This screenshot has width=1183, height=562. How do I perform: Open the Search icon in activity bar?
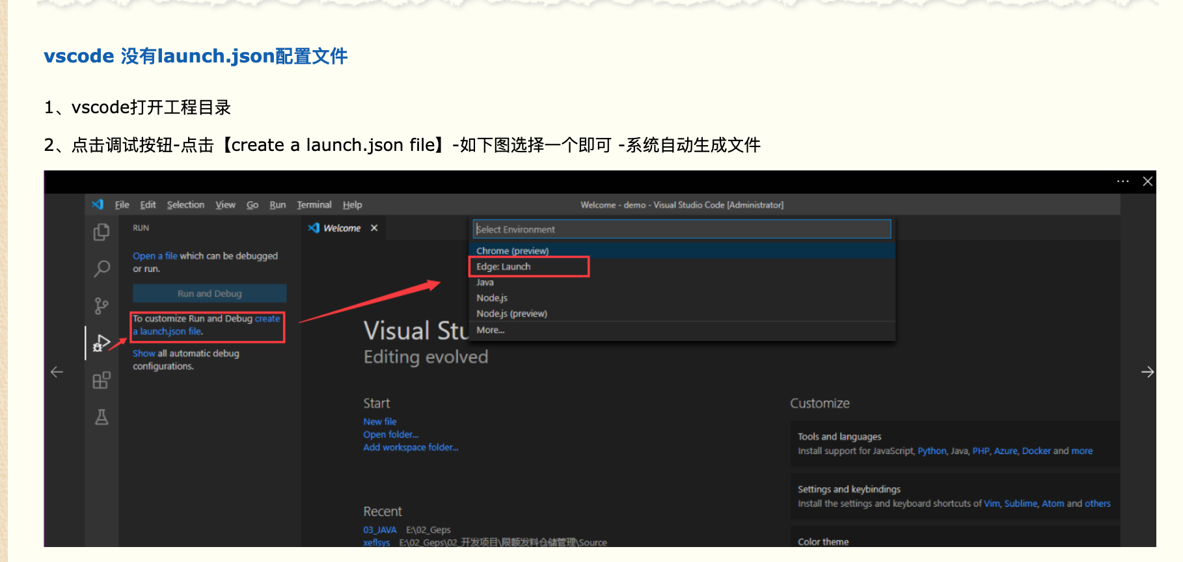click(x=102, y=268)
